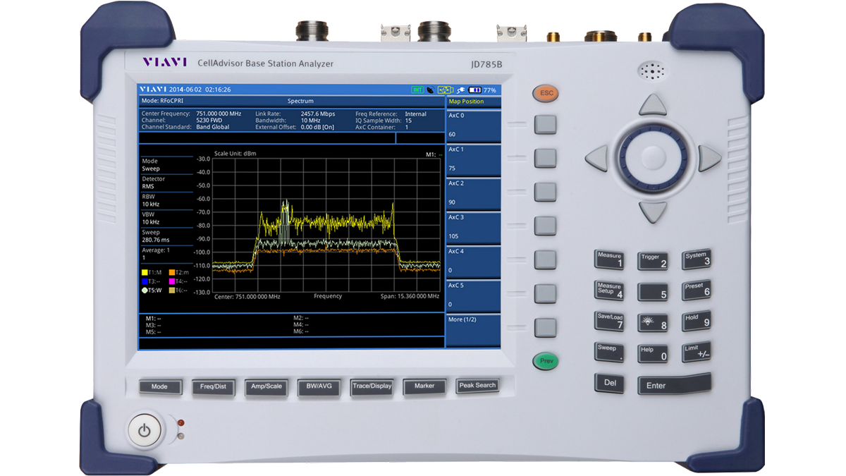Click Center Frequency value 751.000 000 MHz
This screenshot has height=476, width=846.
click(219, 114)
